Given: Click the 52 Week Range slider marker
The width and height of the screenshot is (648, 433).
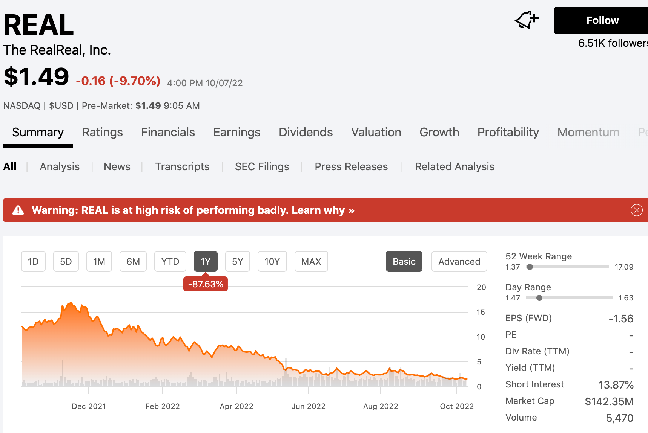Looking at the screenshot, I should pos(530,267).
